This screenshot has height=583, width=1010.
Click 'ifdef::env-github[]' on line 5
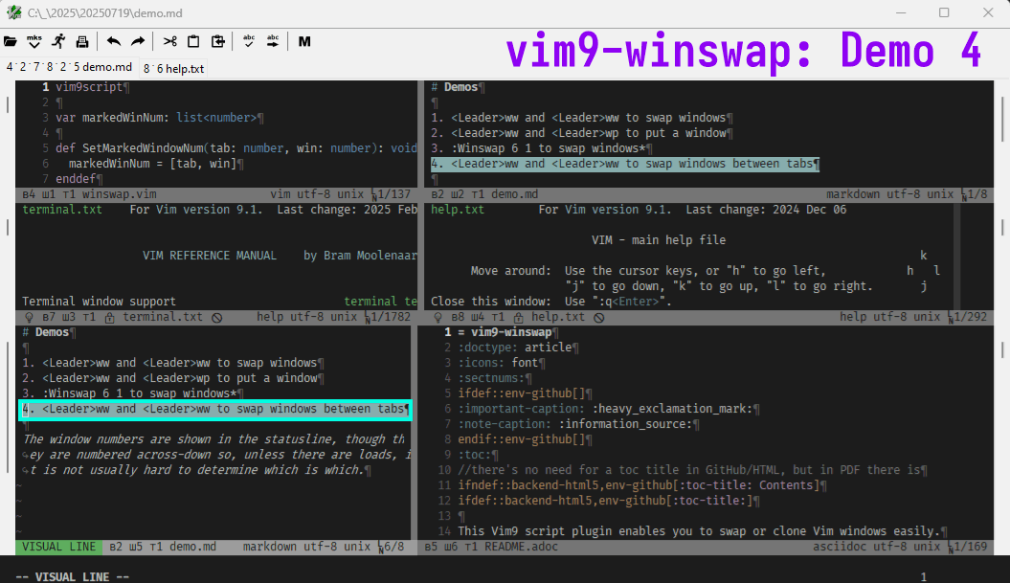click(521, 392)
